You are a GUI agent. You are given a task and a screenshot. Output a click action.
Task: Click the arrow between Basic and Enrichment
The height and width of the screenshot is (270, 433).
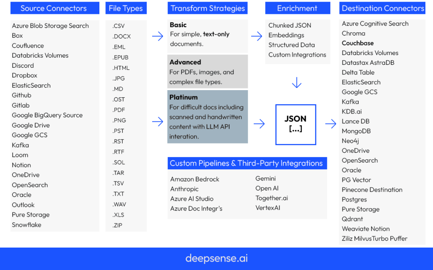tap(257, 36)
